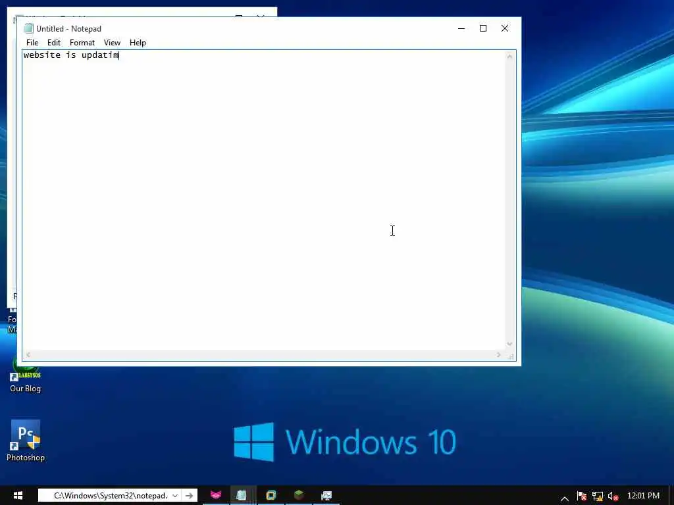Viewport: 674px width, 505px height.
Task: Open the green cube taskbar app
Action: pyautogui.click(x=299, y=496)
